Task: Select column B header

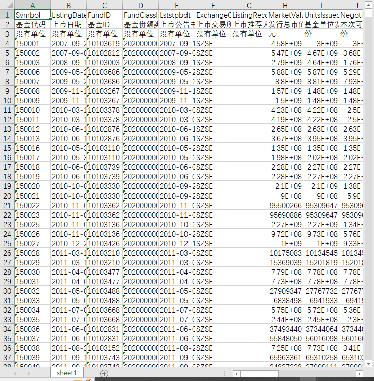Action: (68, 5)
